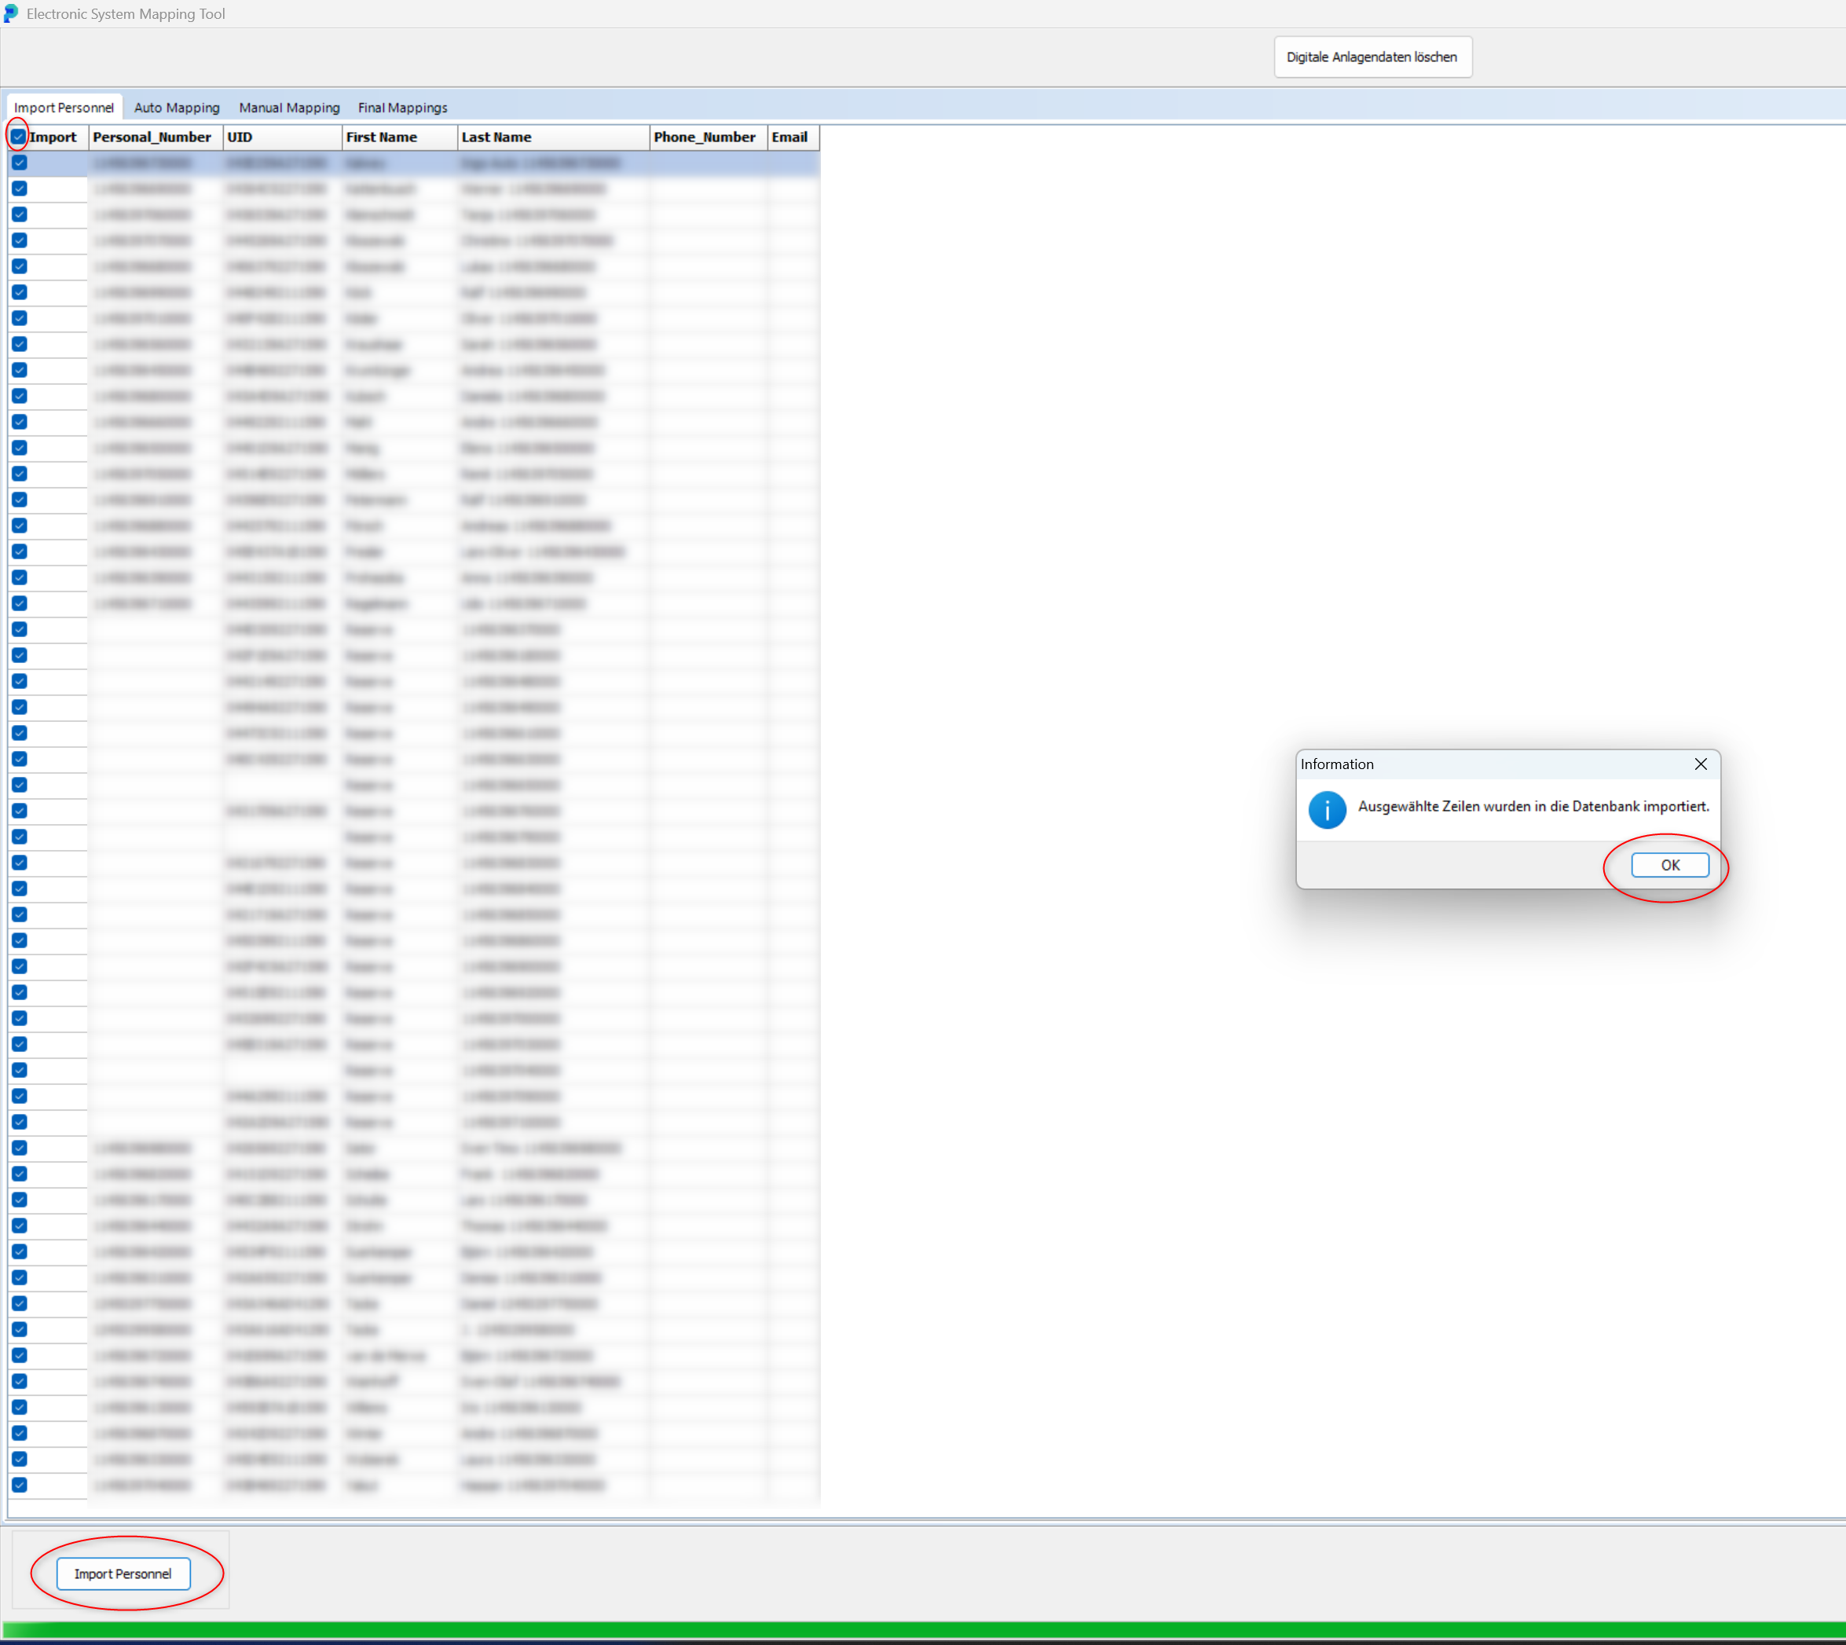Click the Last Name column header
The height and width of the screenshot is (1645, 1846).
click(551, 137)
